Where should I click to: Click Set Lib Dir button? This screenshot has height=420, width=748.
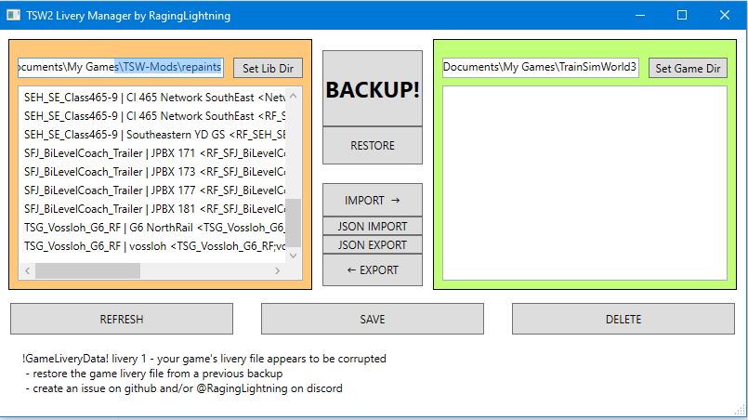coord(268,68)
